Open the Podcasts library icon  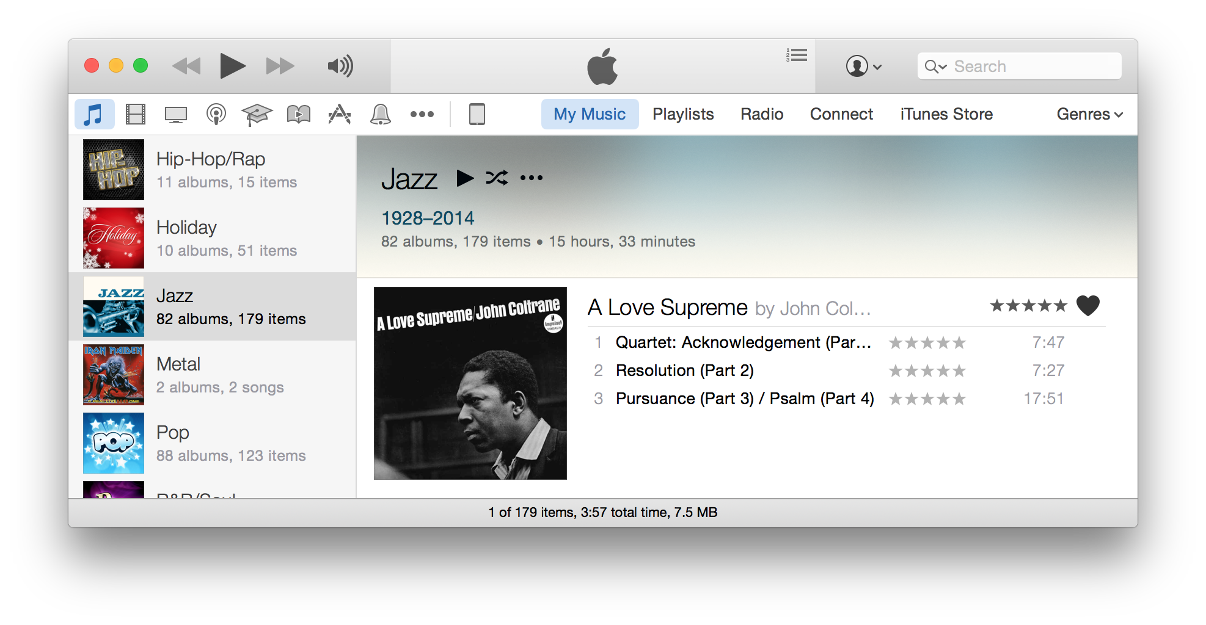pyautogui.click(x=216, y=114)
